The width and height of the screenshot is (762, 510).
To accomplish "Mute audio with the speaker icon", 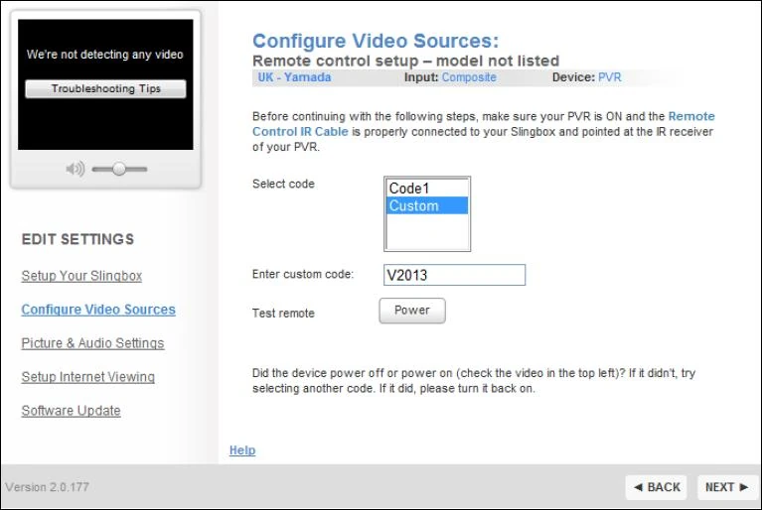I will 76,169.
